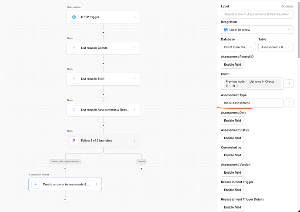Add step below HTTP trigger with plus
Viewport: 300px width, 212px height.
pyautogui.click(x=103, y=33)
